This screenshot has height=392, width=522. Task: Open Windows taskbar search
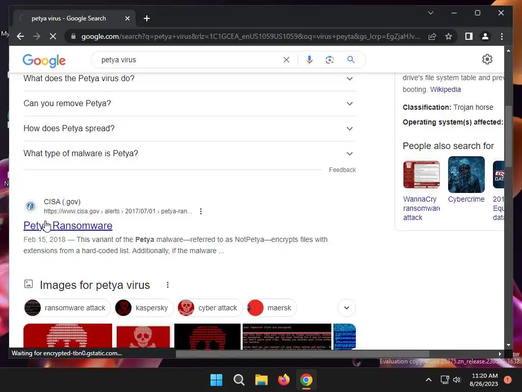(x=239, y=380)
